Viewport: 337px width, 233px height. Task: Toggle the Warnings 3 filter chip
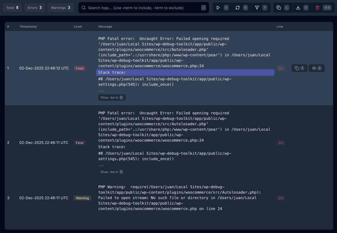click(x=60, y=8)
